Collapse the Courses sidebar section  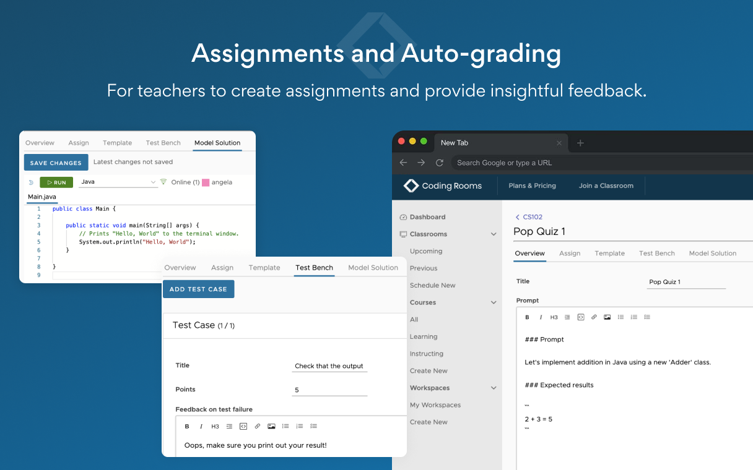click(494, 302)
